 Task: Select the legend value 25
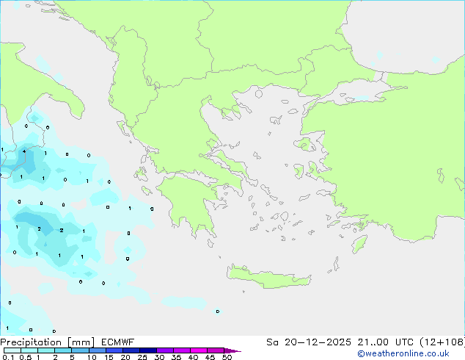point(142,357)
